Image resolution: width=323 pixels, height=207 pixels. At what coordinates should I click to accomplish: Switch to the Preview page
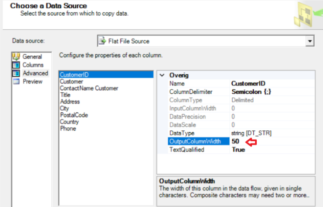[32, 81]
